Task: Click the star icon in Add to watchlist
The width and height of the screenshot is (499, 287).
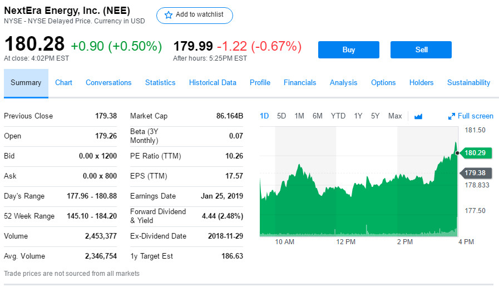Action: (169, 15)
